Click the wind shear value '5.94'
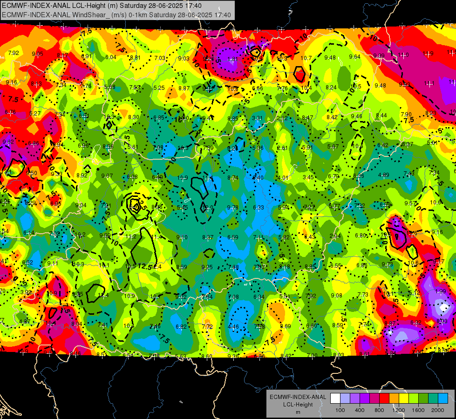The height and width of the screenshot is (419, 456). click(284, 207)
